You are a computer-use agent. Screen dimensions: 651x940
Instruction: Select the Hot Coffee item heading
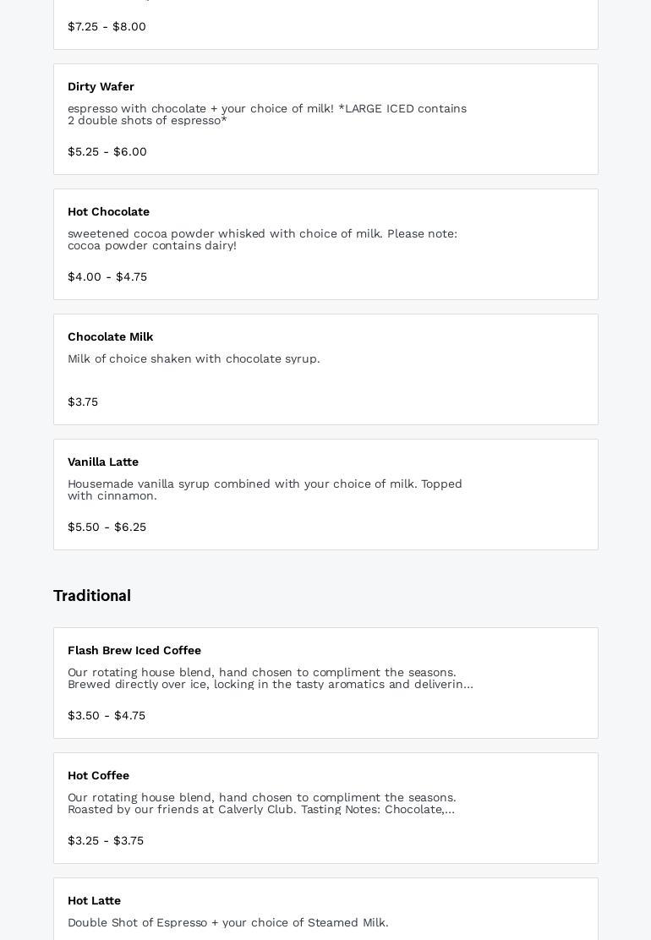(98, 775)
